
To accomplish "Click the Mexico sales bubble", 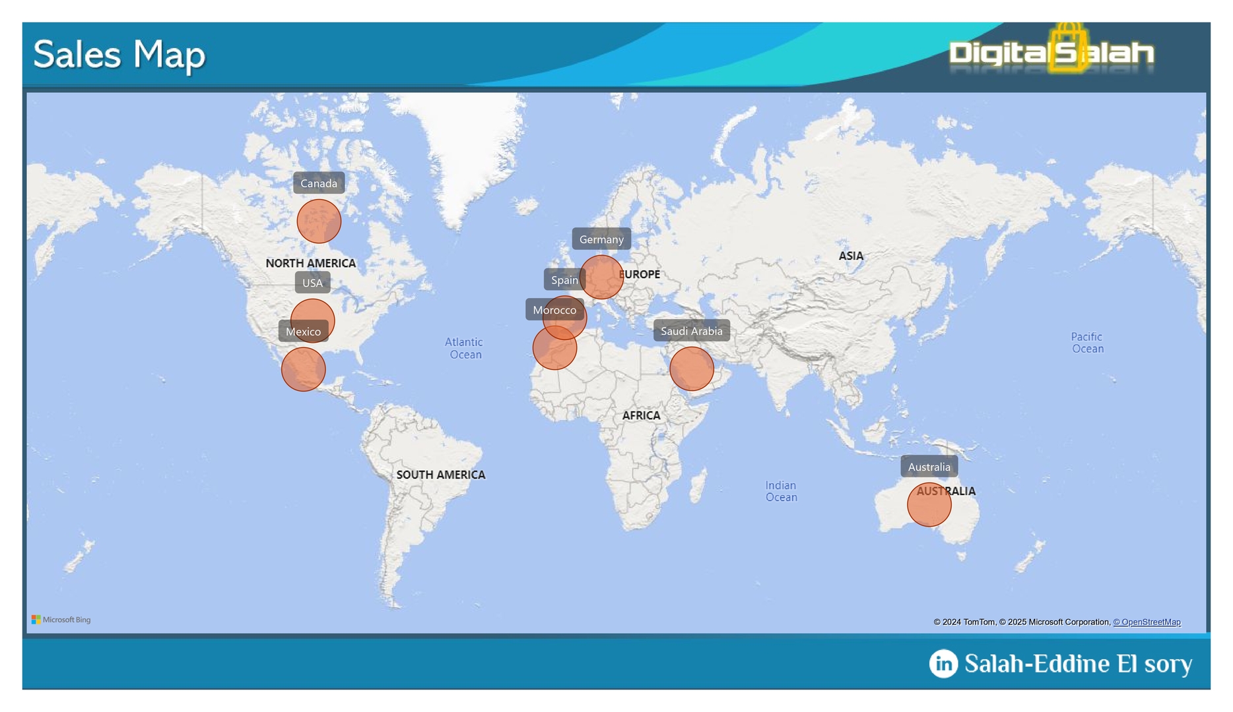I will [x=303, y=371].
